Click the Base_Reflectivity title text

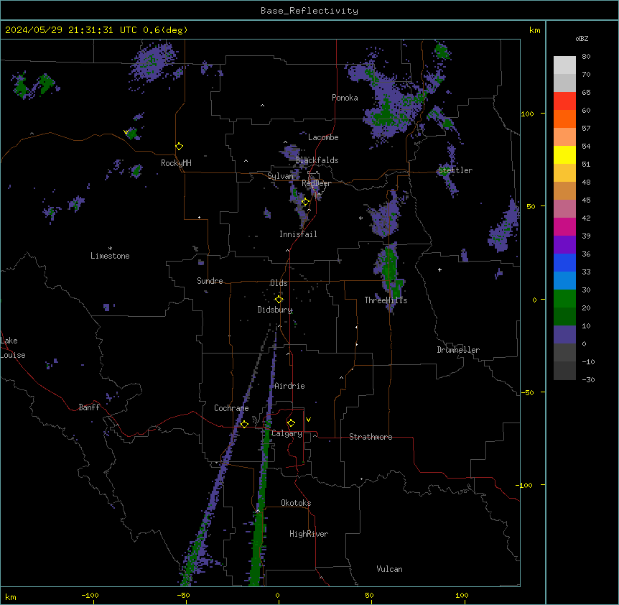[x=309, y=11]
